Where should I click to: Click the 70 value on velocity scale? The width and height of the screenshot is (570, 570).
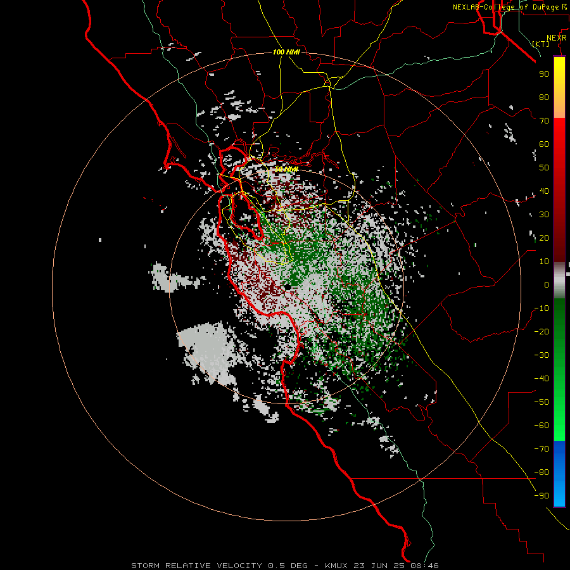(x=544, y=121)
